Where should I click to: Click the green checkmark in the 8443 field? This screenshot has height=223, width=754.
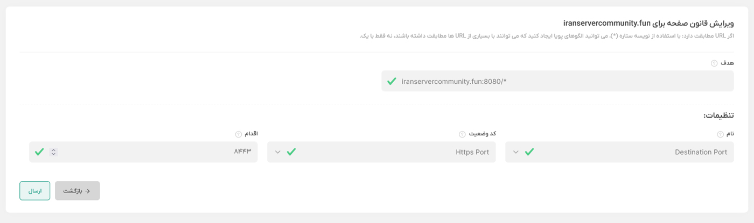pos(39,152)
